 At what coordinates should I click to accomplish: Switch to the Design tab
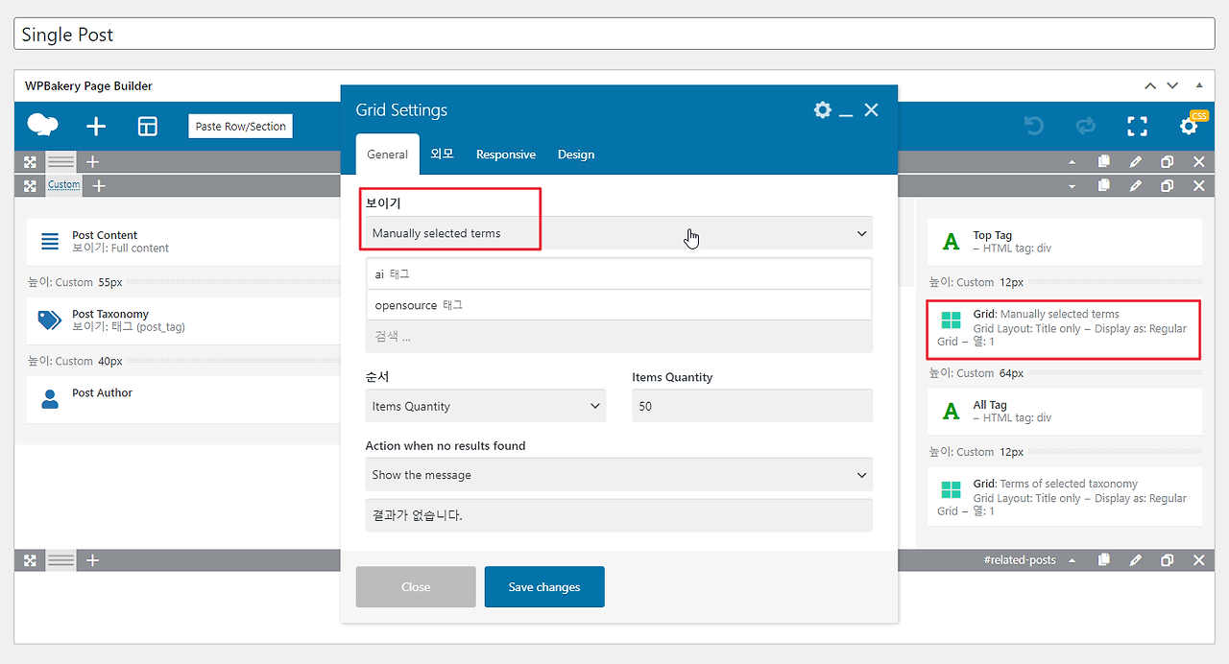point(576,154)
